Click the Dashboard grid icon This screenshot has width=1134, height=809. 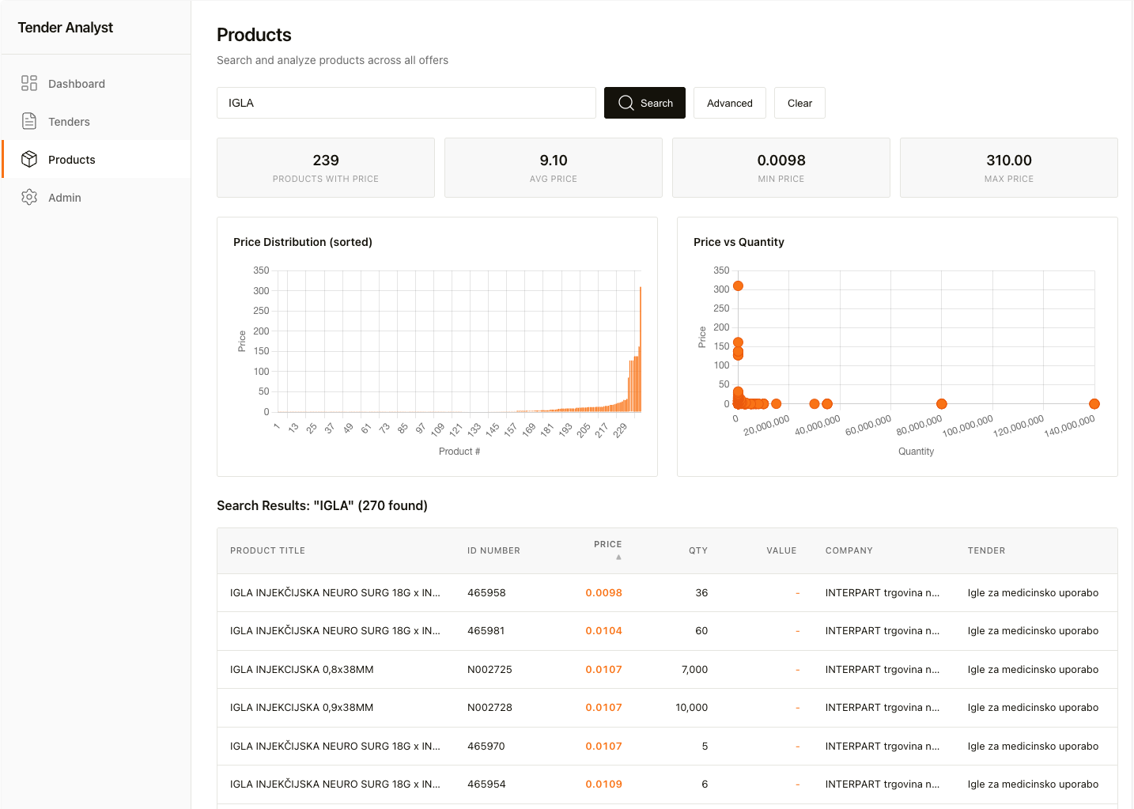(29, 83)
